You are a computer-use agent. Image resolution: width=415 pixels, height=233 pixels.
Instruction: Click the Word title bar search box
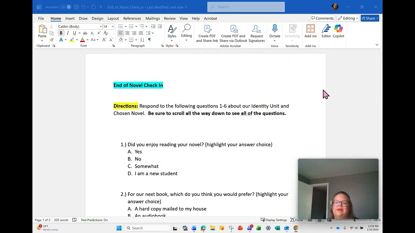click(246, 7)
